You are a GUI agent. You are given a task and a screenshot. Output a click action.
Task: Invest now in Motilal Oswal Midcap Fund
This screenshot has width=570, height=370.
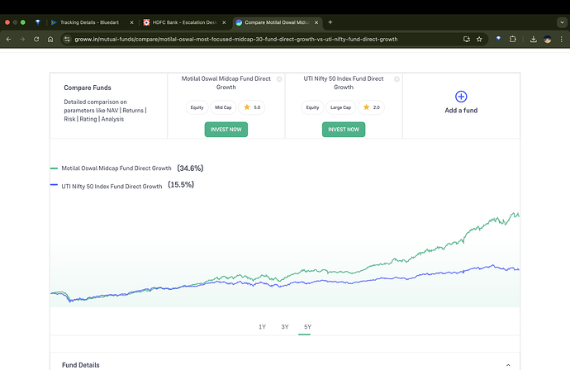(226, 129)
